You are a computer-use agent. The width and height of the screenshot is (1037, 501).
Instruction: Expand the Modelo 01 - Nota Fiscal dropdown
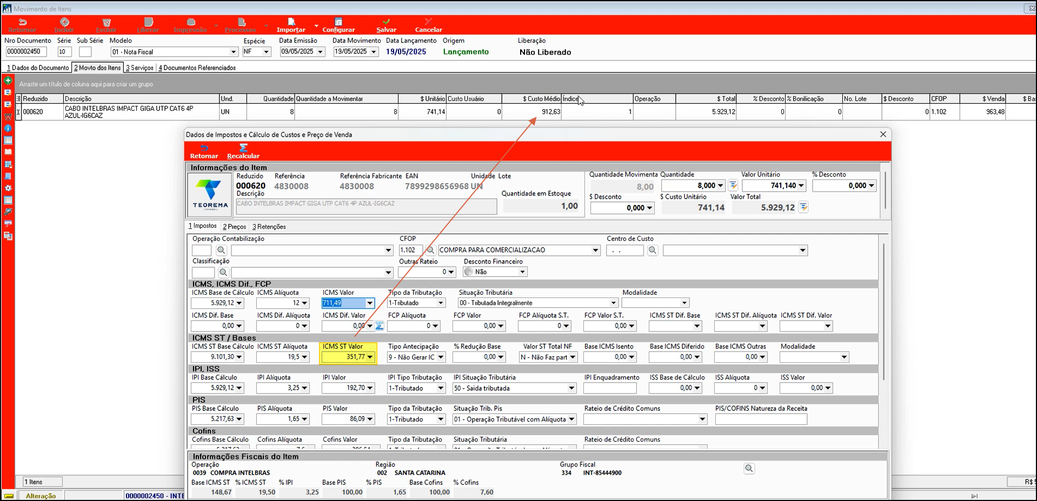pyautogui.click(x=234, y=52)
